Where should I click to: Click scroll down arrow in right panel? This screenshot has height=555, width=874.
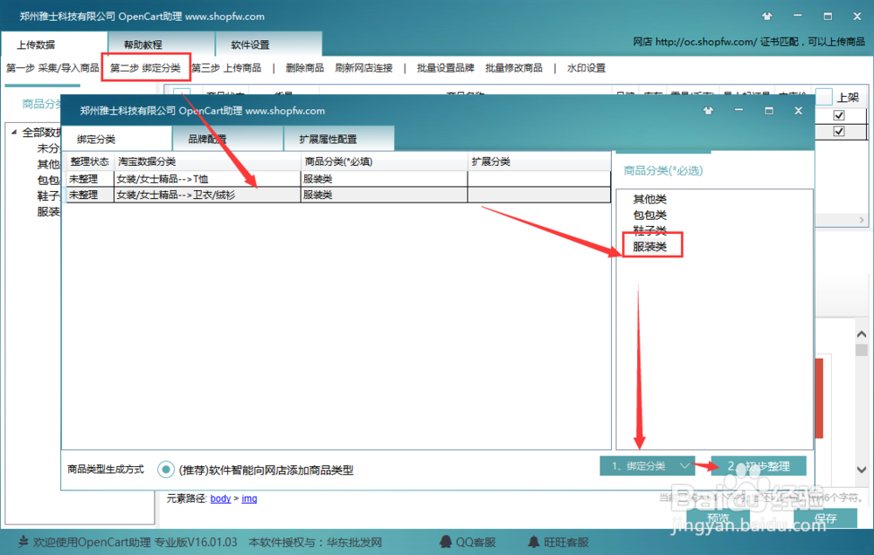pyautogui.click(x=861, y=469)
